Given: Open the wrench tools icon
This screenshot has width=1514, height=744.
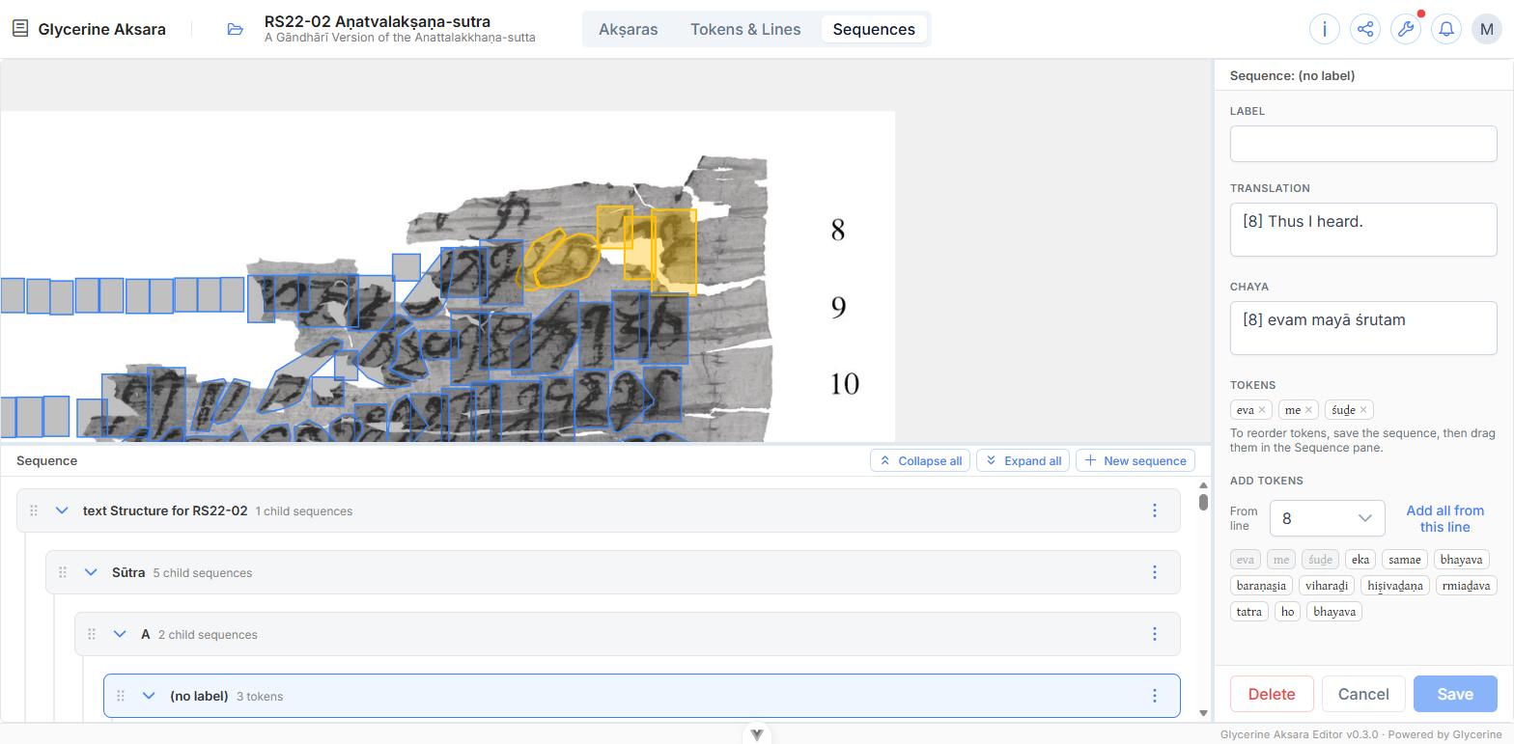Looking at the screenshot, I should (1406, 29).
